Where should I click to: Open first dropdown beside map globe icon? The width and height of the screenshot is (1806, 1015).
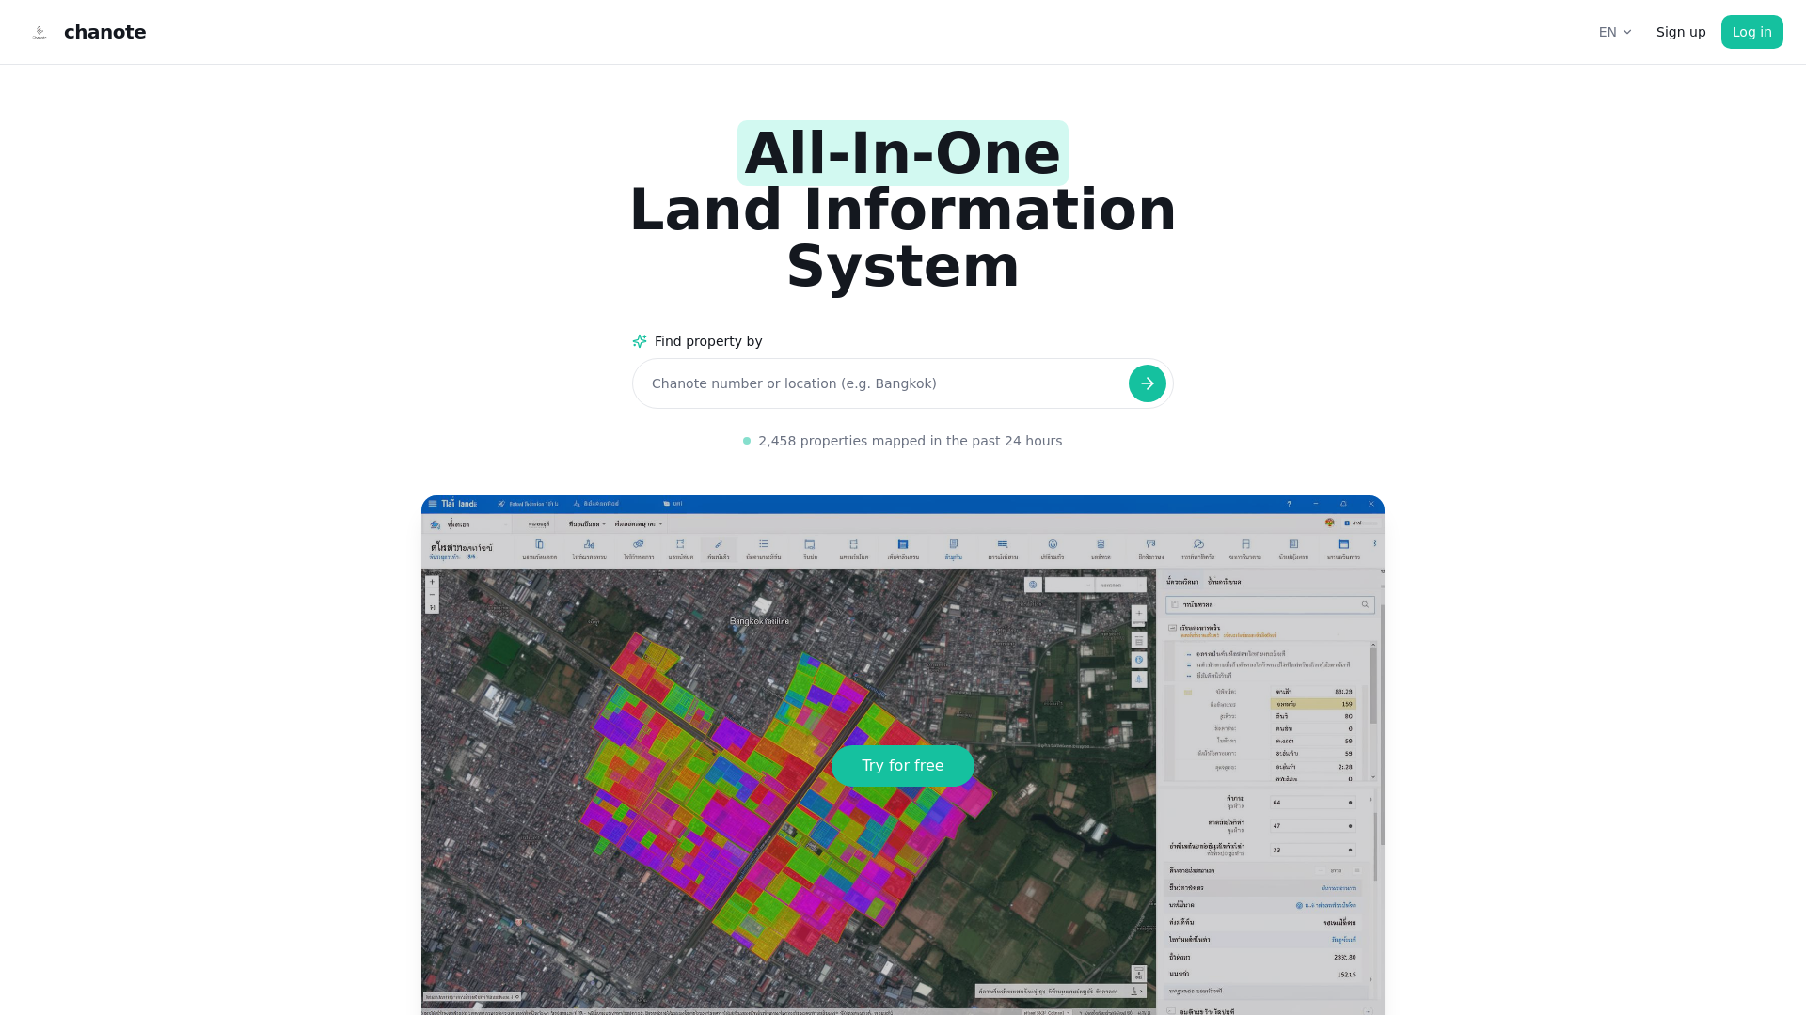point(1069,585)
